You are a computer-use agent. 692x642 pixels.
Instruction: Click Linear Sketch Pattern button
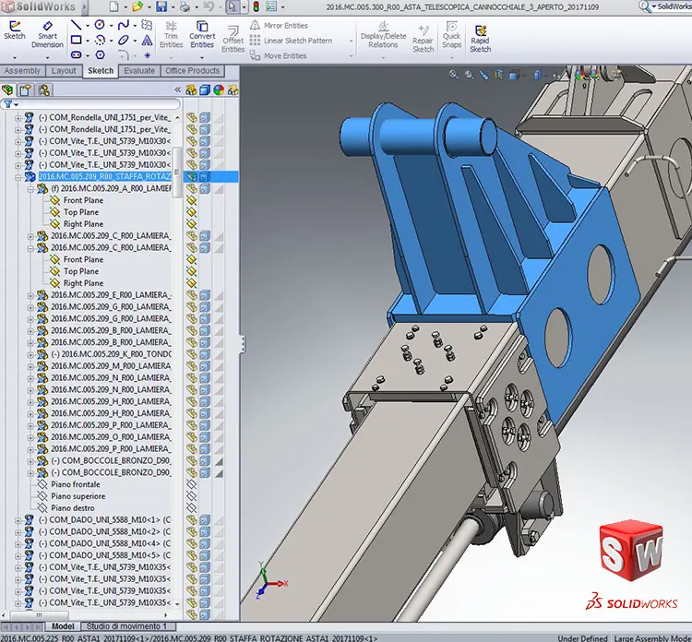pos(291,41)
